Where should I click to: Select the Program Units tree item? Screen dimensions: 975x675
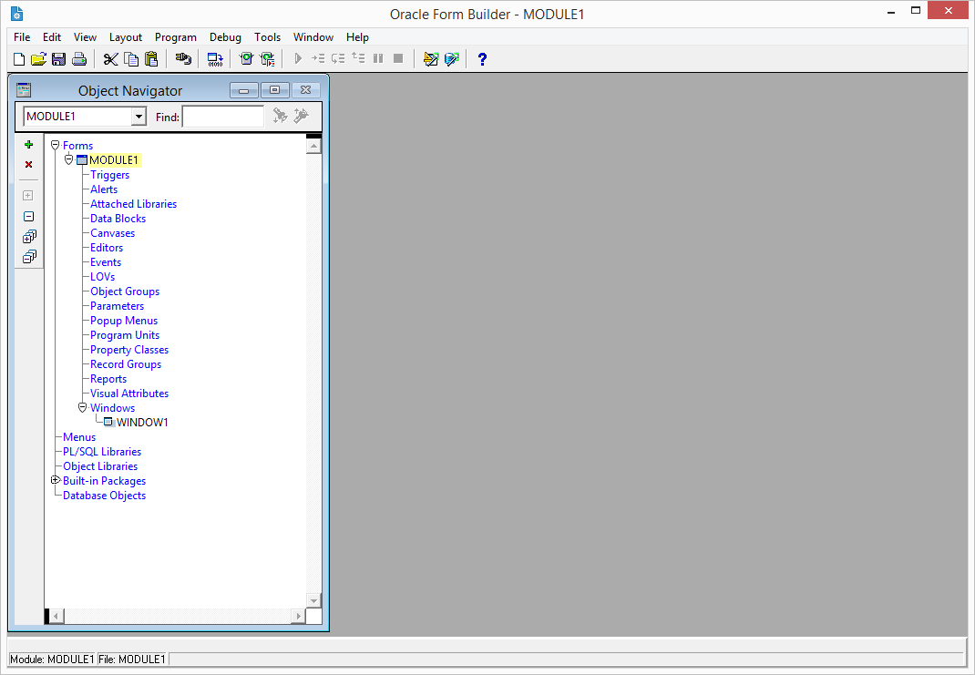tap(125, 335)
